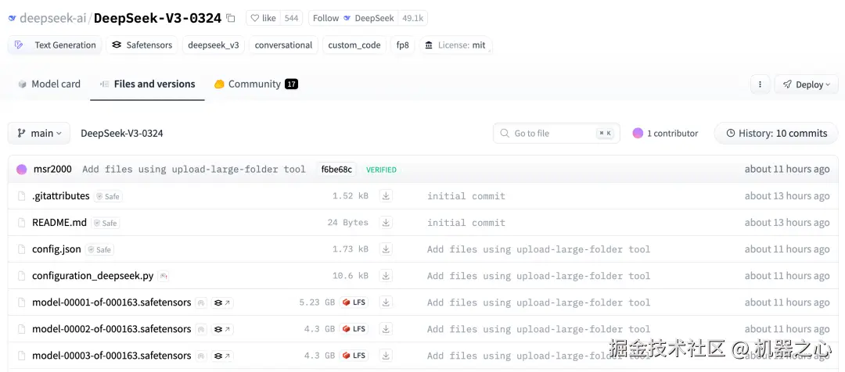Download configuration_deepseek.py via download icon
Screen dimensions: 845x372
click(x=386, y=276)
